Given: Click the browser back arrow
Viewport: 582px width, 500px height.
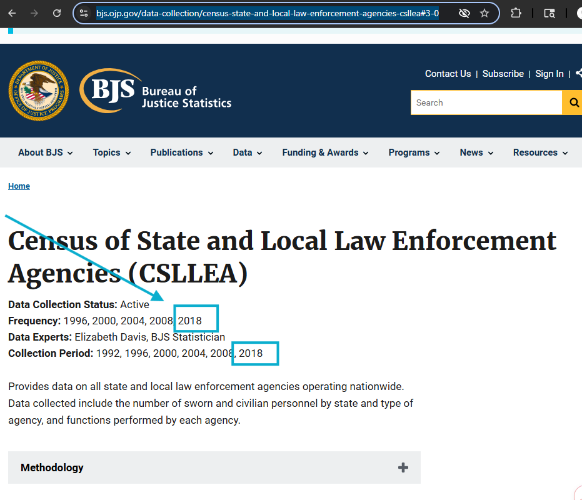Looking at the screenshot, I should coord(12,13).
